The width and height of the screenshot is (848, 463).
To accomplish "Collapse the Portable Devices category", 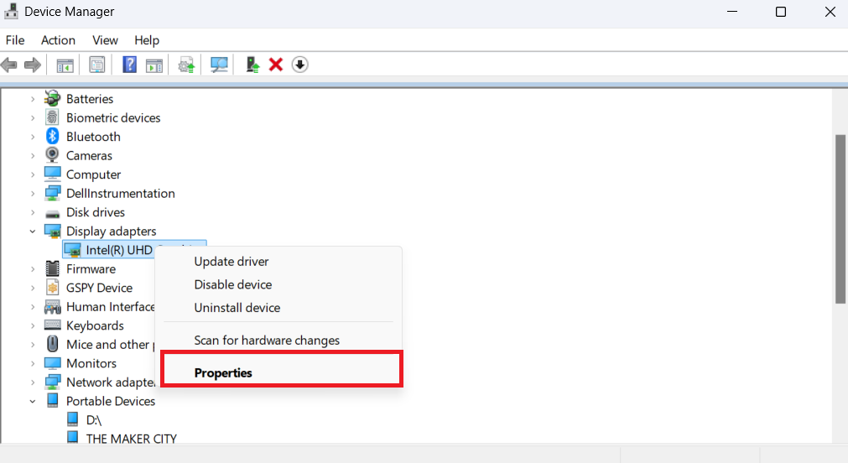I will point(33,401).
